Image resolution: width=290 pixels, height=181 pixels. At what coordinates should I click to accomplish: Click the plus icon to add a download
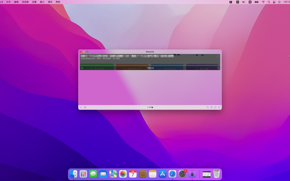click(x=81, y=107)
